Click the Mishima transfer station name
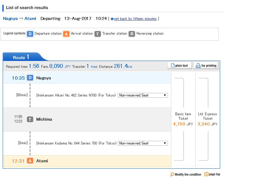 click(44, 119)
